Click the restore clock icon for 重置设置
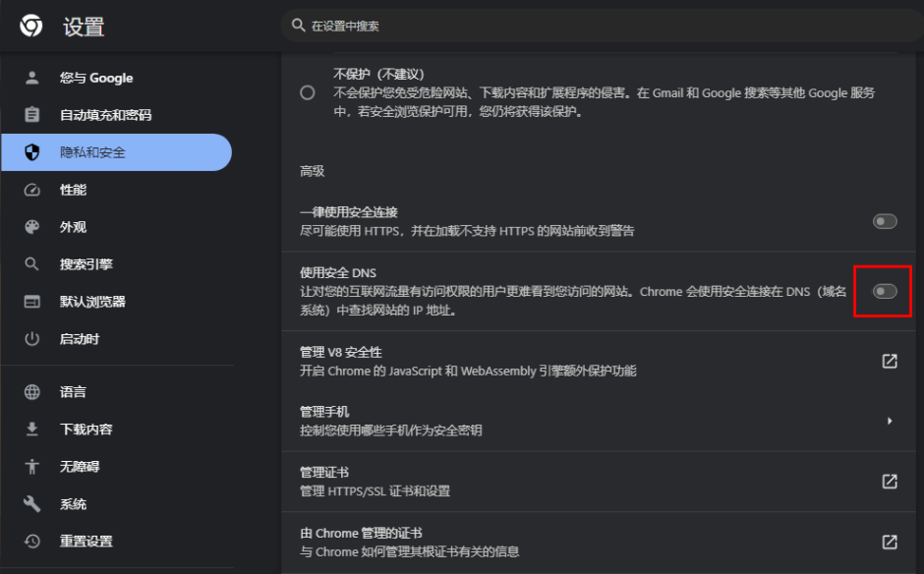 click(31, 541)
